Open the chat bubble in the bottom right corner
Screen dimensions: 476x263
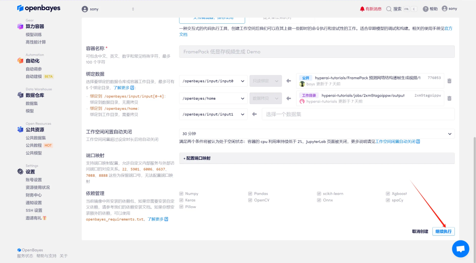click(461, 249)
